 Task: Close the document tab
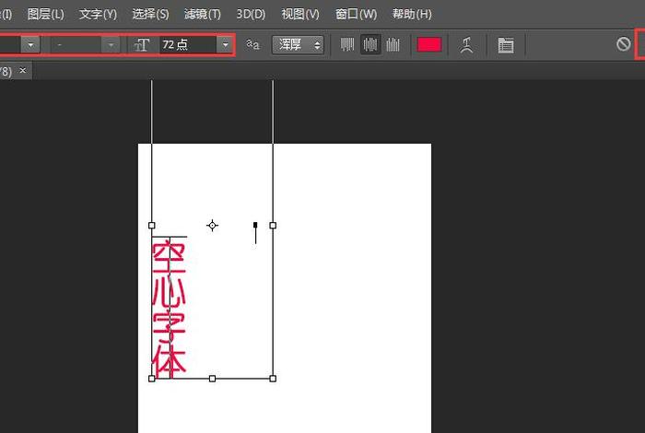(23, 70)
